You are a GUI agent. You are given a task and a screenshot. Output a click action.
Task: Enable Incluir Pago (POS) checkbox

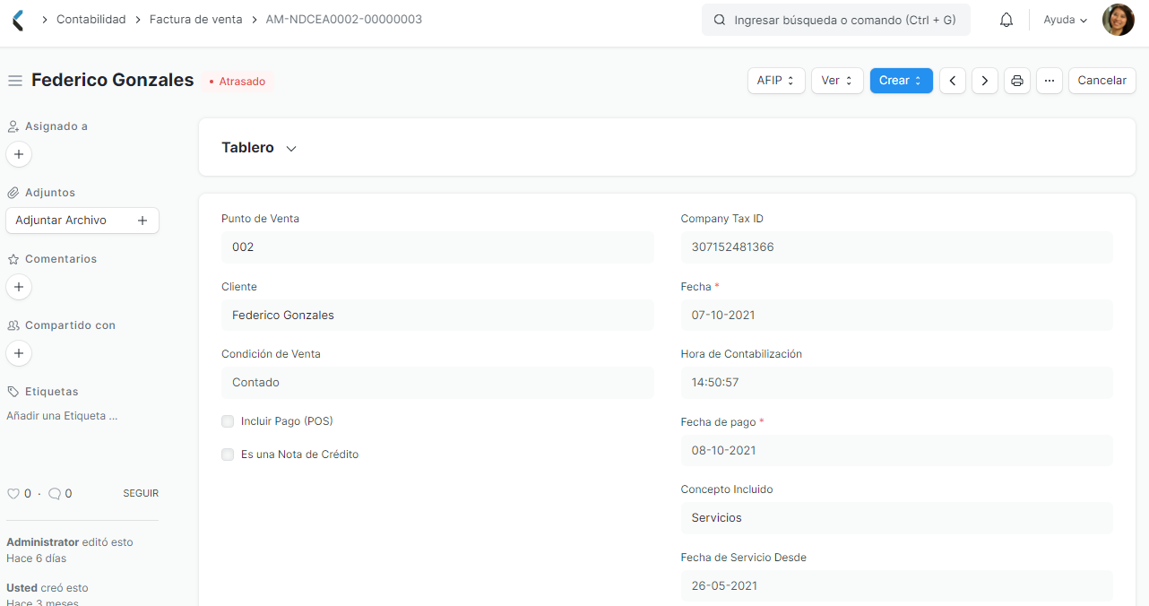(x=228, y=421)
